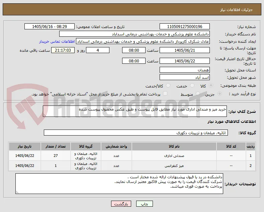Viewport: 264px width, 212px height.
Task: Click the price validity time 08:00 field
Action: pyautogui.click(x=134, y=61)
